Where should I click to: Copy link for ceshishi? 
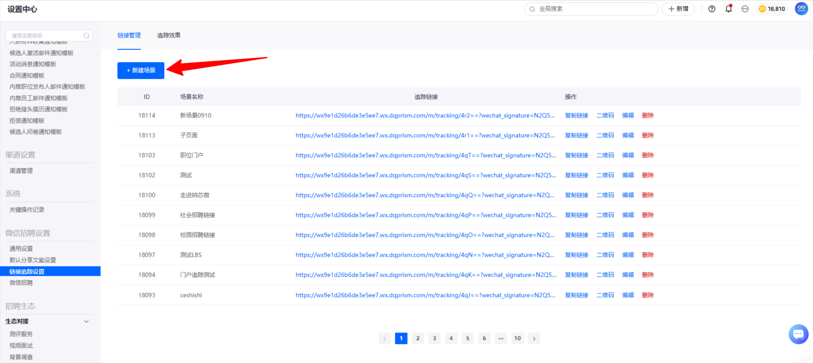pyautogui.click(x=577, y=295)
